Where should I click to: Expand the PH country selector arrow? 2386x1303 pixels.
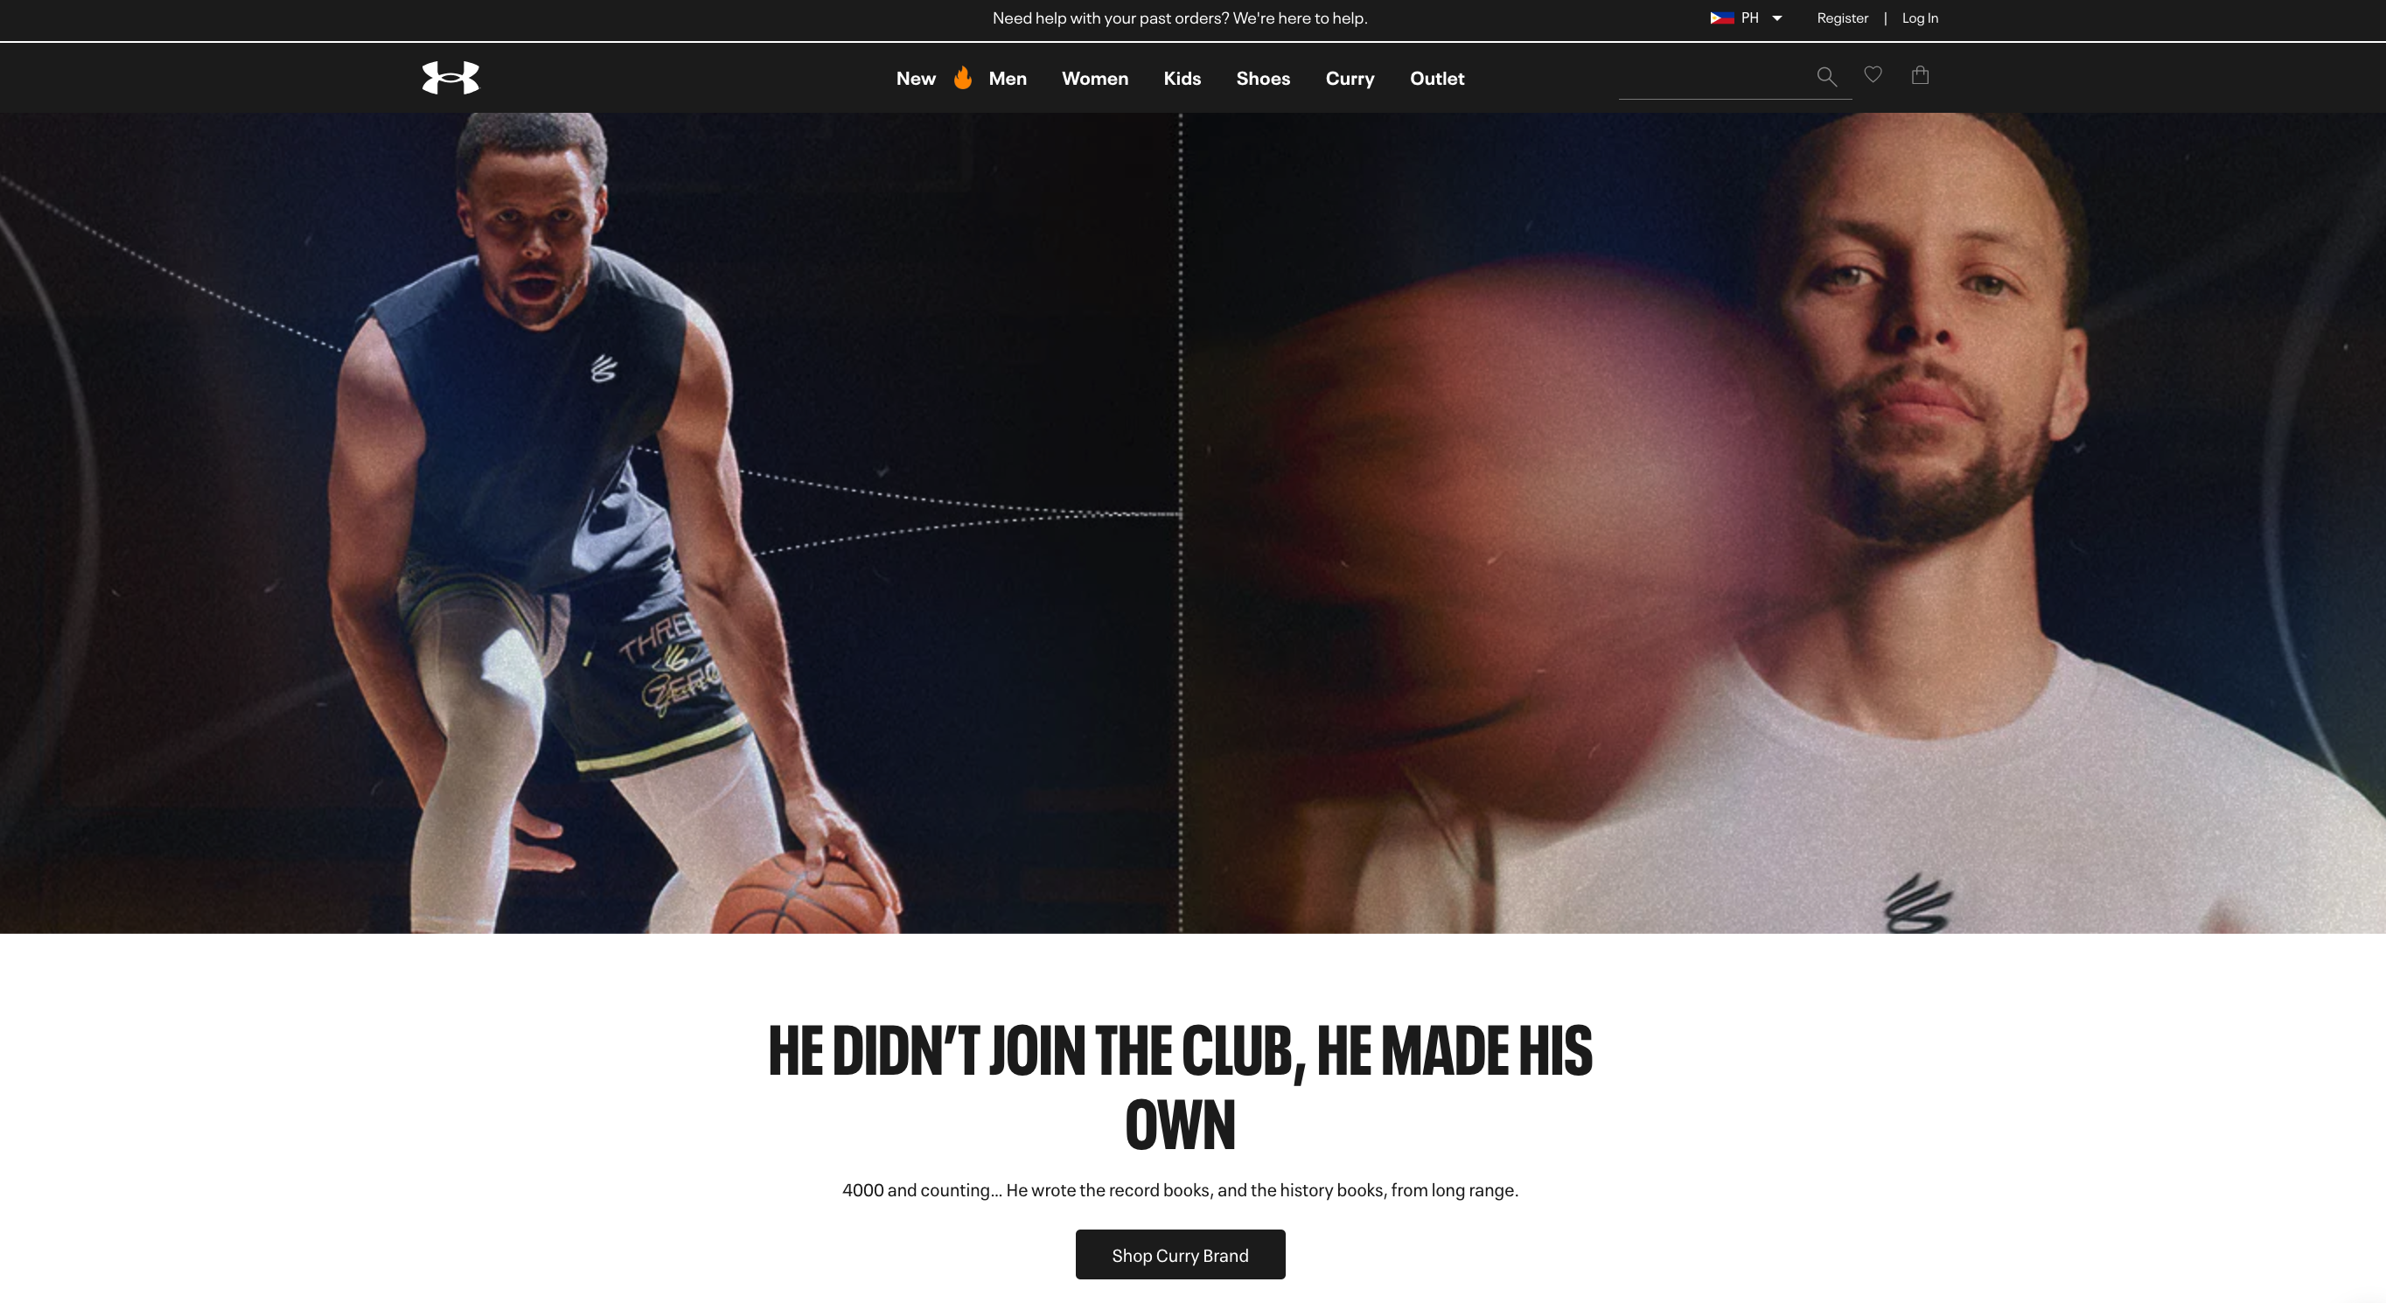(1776, 18)
